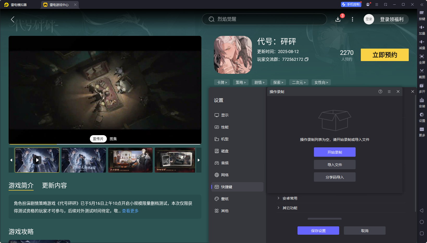Open the three-dot more menu in the top bar

352,19
